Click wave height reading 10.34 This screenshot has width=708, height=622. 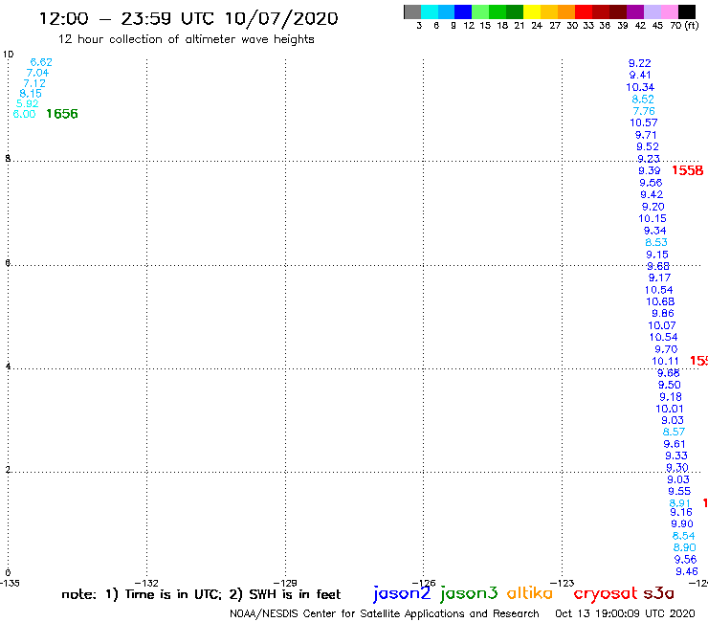click(x=640, y=87)
